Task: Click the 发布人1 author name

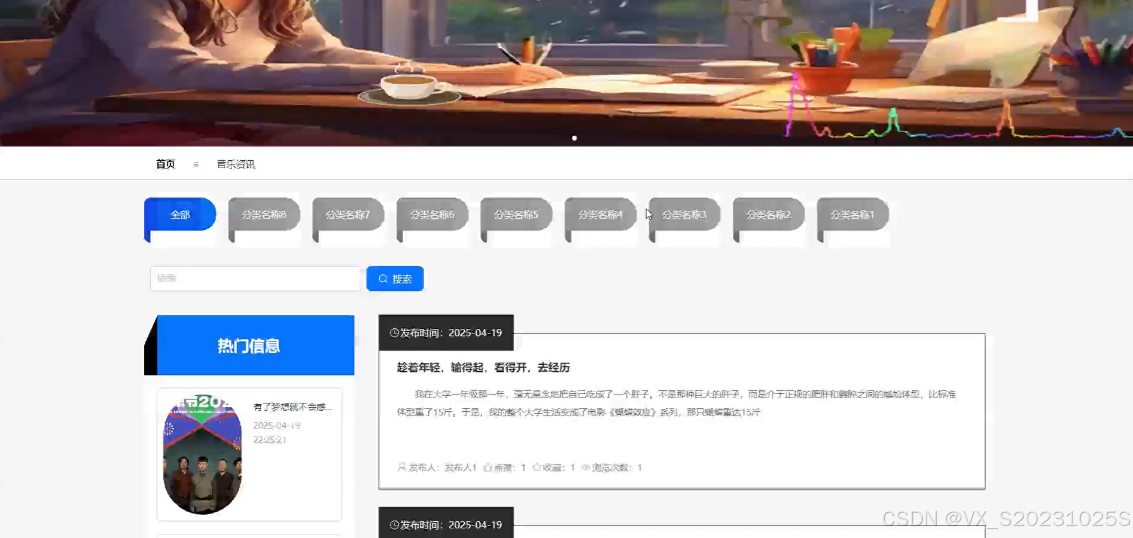Action: point(461,467)
